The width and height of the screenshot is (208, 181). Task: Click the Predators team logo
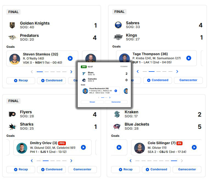12,37
